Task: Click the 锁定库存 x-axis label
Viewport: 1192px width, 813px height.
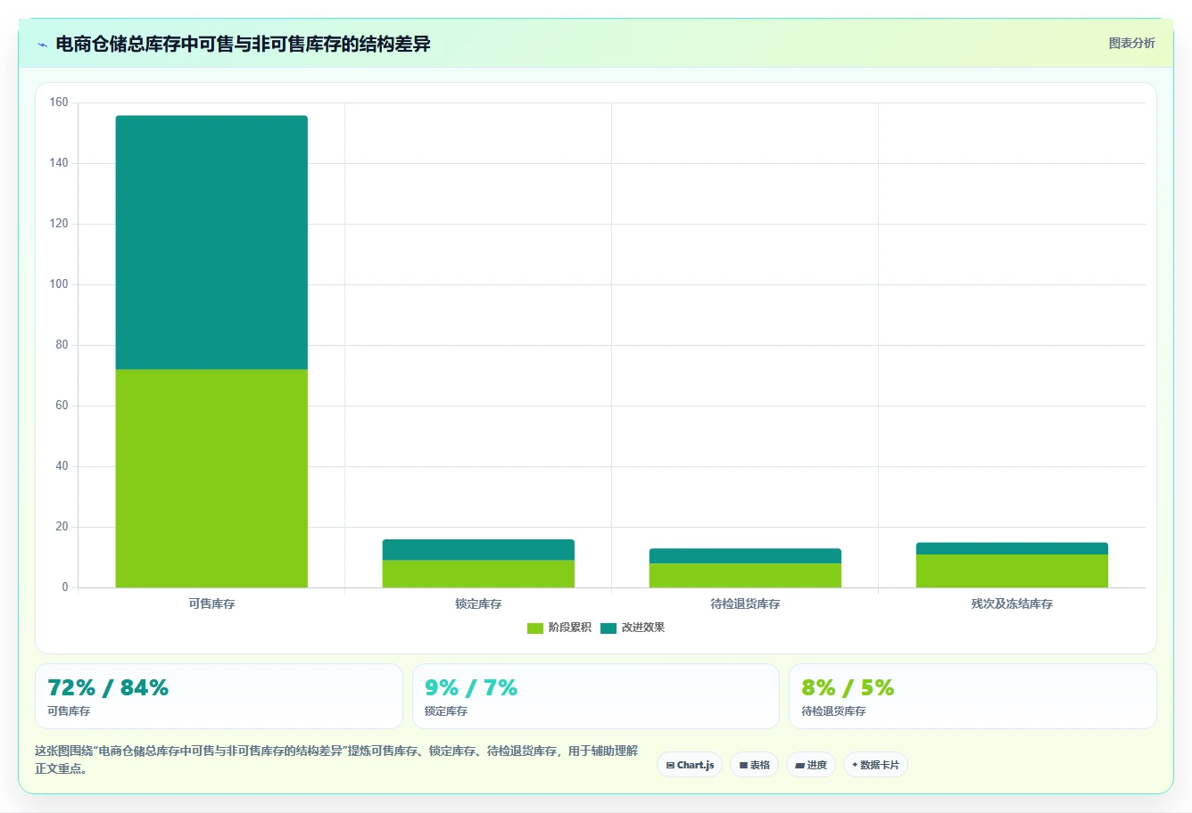Action: (x=478, y=604)
